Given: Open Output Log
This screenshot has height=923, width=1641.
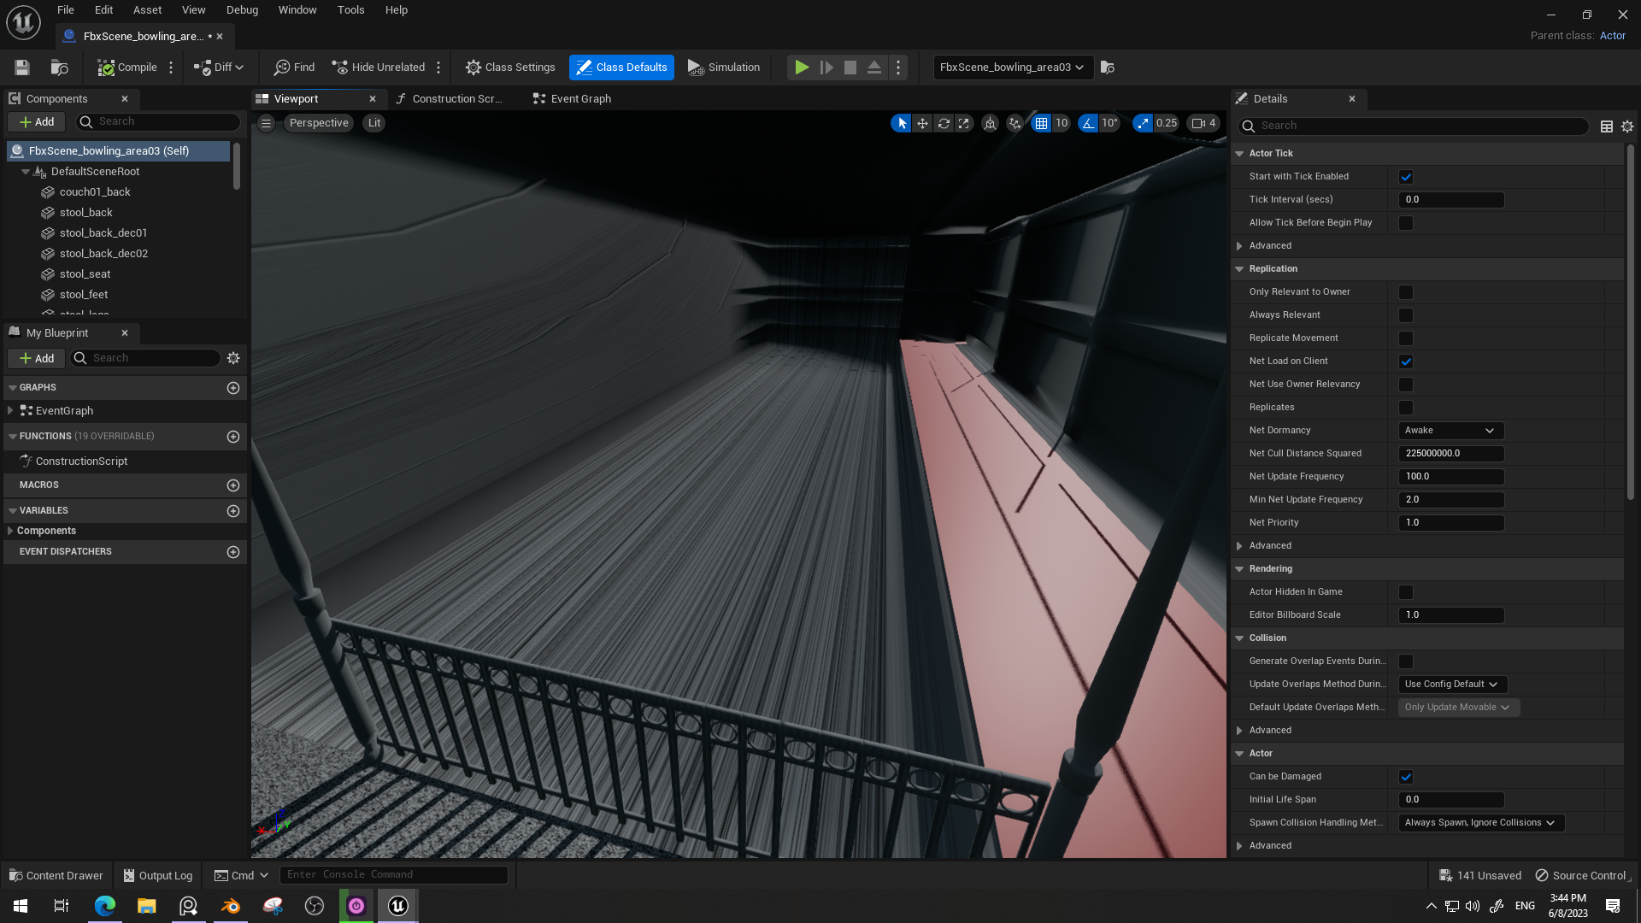Looking at the screenshot, I should coord(157,876).
